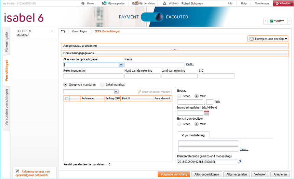The height and width of the screenshot is (179, 294).
Task: Click the tools icon near Rekeningnummer ontbreekt
Action: click(x=17, y=171)
